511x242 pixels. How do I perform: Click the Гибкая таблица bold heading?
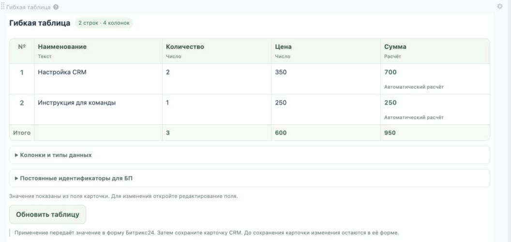coord(39,23)
